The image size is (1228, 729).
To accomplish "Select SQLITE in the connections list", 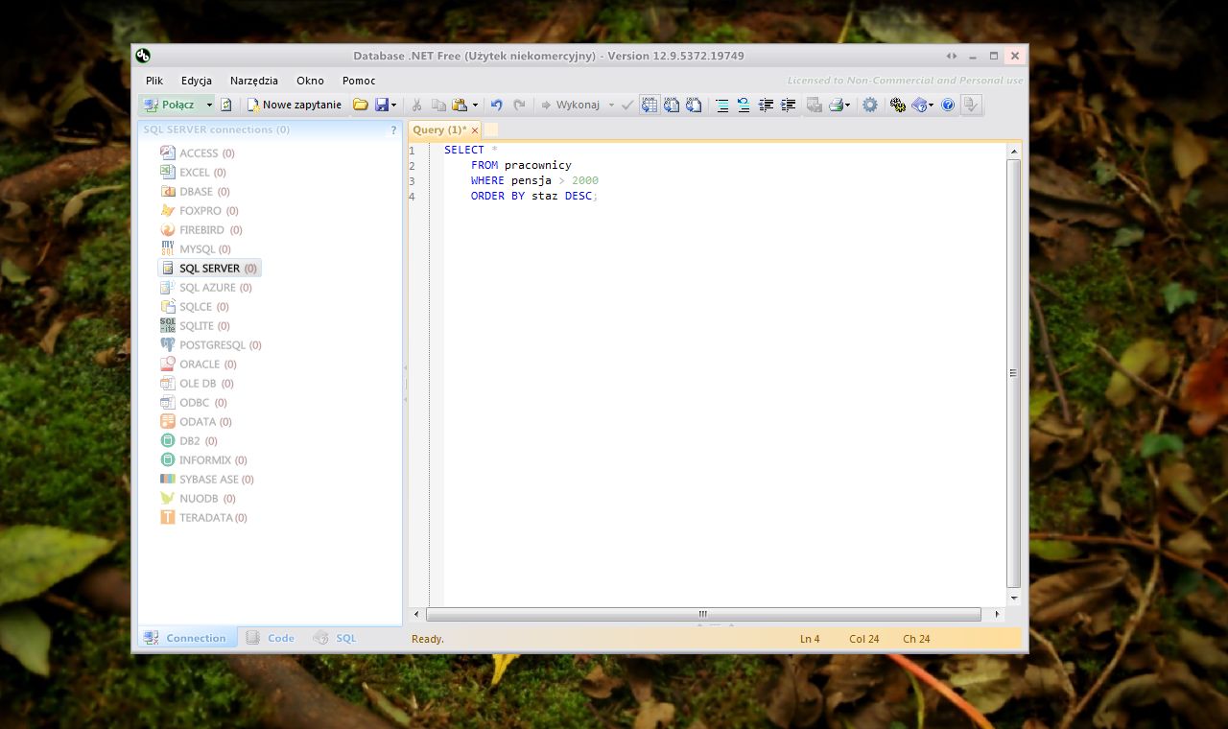I will (195, 325).
